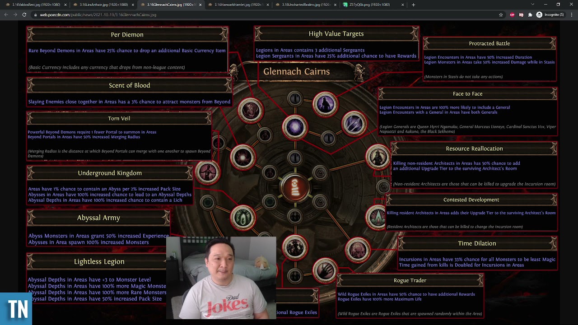Click the Abyssal Army heading
Image resolution: width=578 pixels, height=325 pixels.
(x=98, y=218)
